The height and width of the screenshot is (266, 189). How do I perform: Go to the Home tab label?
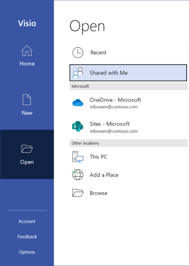click(27, 64)
